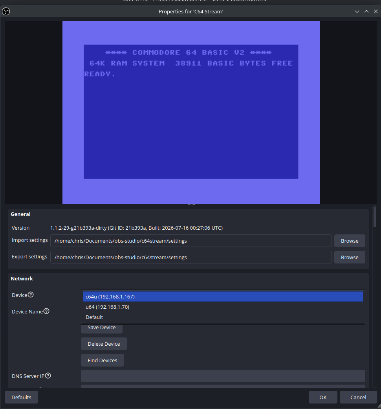Screen dimensions: 381x409
Task: Open help icon beside Device Name
Action: click(x=46, y=311)
